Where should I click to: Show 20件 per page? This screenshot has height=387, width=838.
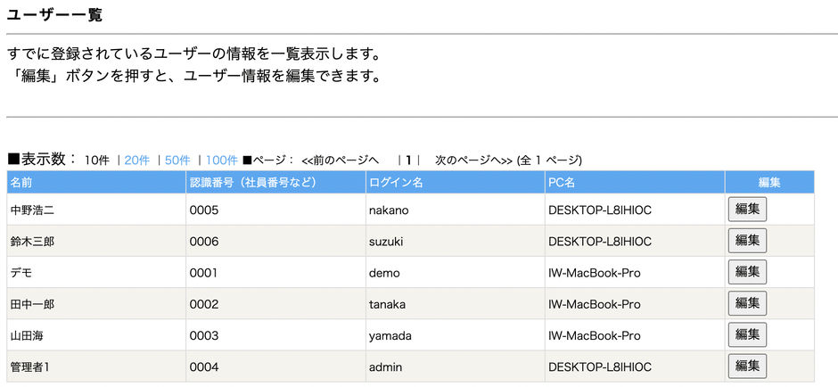pyautogui.click(x=137, y=161)
